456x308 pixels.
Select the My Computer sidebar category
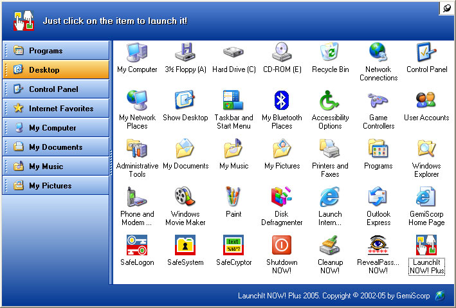coord(56,128)
